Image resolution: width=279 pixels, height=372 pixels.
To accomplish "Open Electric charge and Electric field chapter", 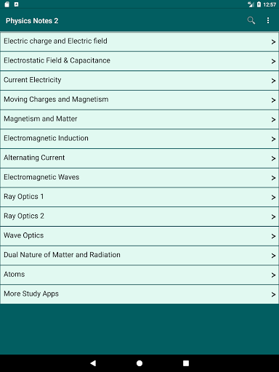I will (x=139, y=41).
